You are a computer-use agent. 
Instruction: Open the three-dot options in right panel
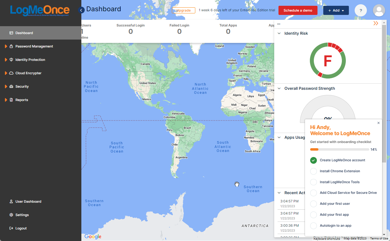[x=279, y=24]
